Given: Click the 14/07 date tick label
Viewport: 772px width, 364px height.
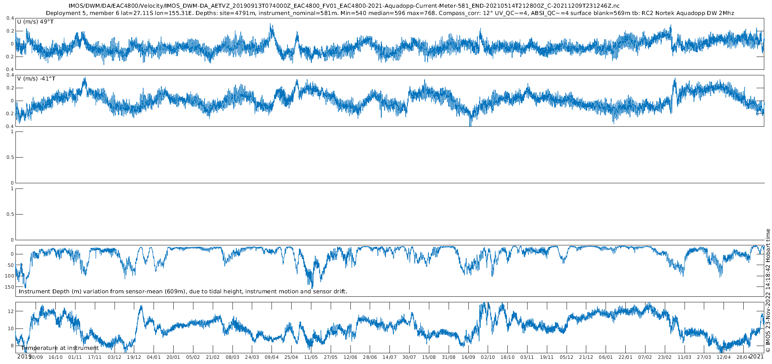Looking at the screenshot, I should tap(389, 357).
